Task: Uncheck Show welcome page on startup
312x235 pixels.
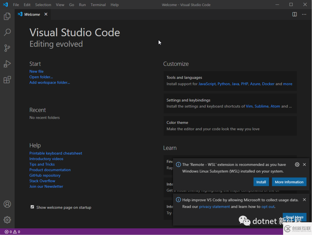Action: tap(32, 207)
